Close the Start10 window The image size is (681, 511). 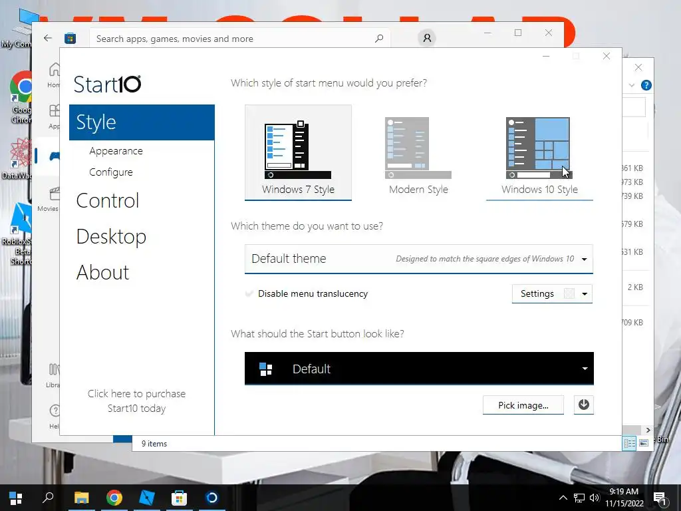607,56
